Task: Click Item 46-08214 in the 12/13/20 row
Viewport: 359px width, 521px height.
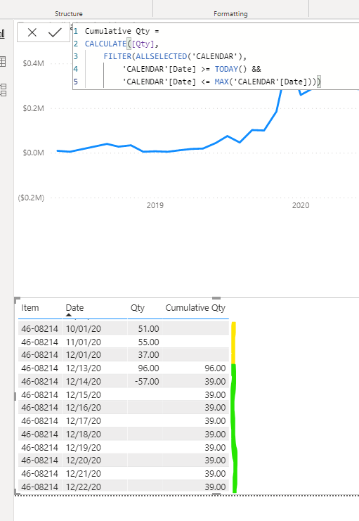Action: click(x=39, y=368)
